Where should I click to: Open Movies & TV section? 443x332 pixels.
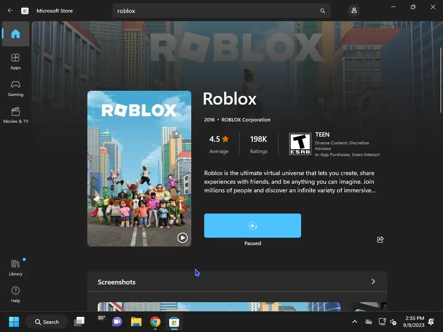point(16,115)
